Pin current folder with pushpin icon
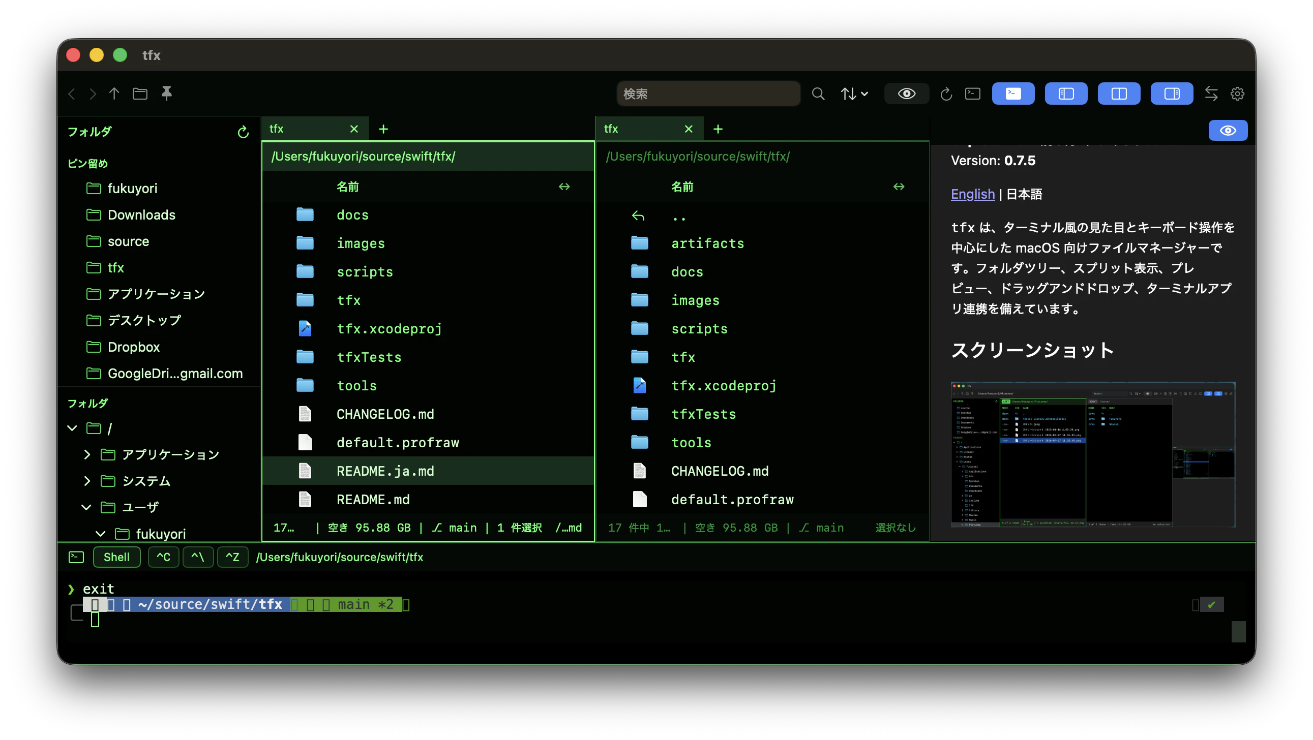This screenshot has width=1313, height=740. tap(167, 94)
